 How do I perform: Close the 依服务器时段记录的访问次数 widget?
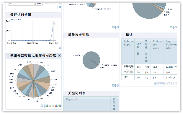pyautogui.click(x=59, y=55)
